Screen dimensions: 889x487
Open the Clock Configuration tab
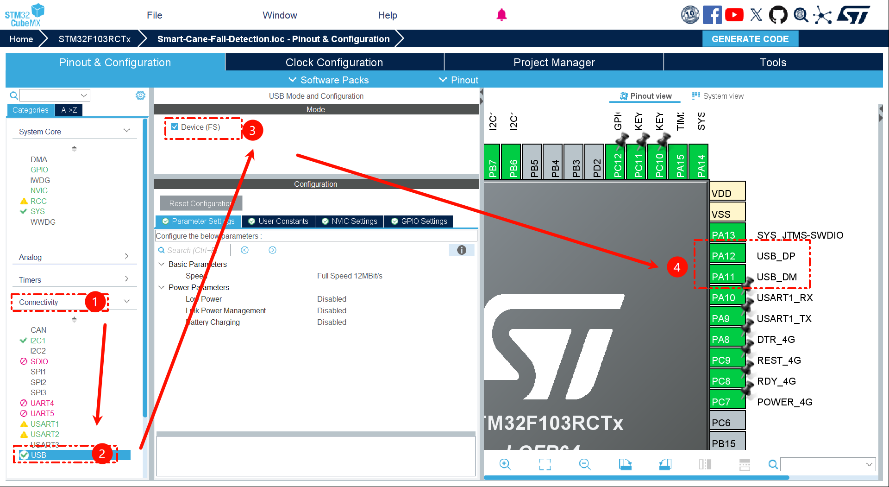point(334,63)
